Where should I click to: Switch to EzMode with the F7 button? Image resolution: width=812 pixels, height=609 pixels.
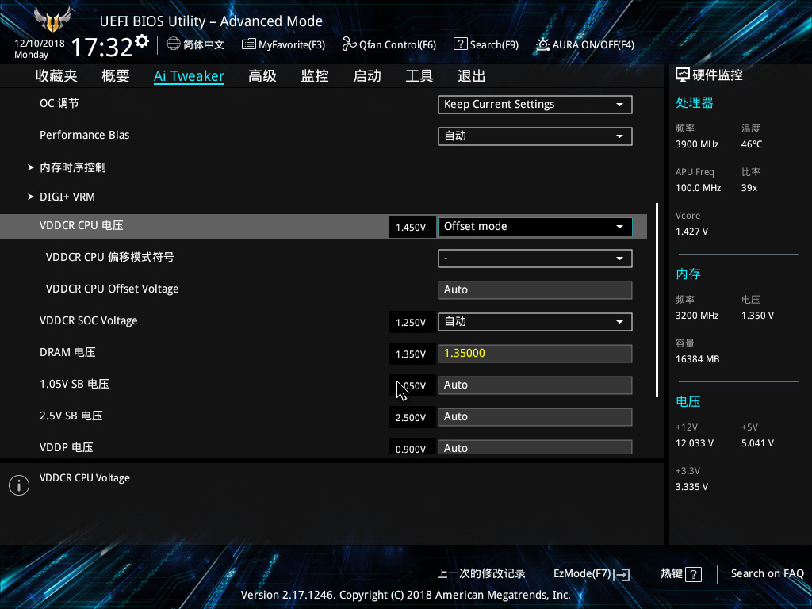pos(591,573)
